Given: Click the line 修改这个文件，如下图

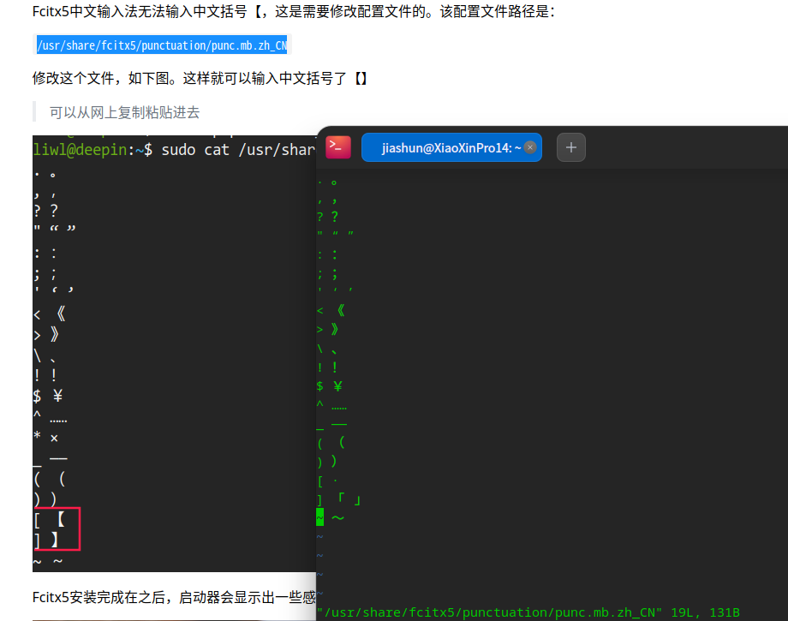Looking at the screenshot, I should click(x=200, y=79).
